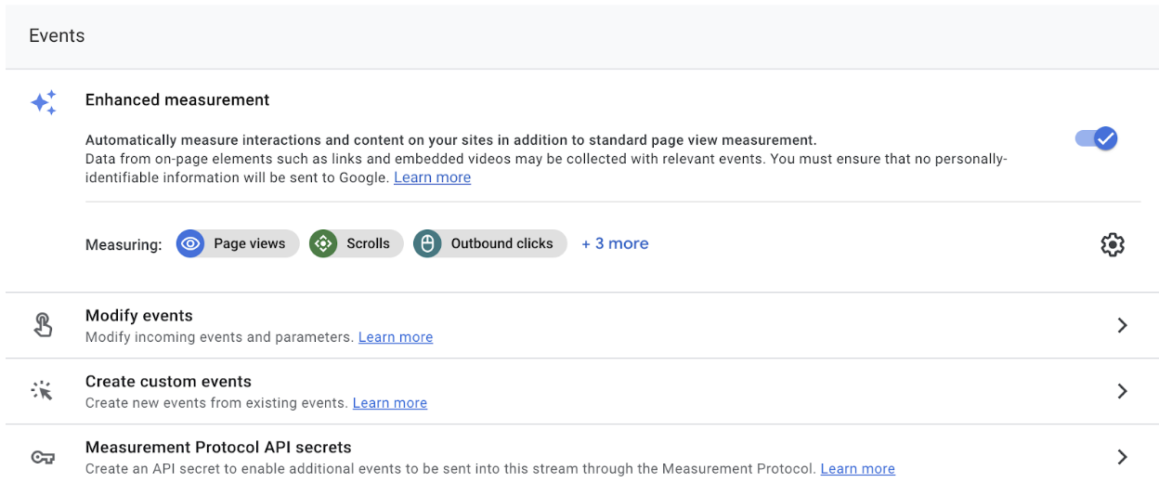
Task: Open Learn more link under Enhanced measurement
Action: (x=432, y=177)
